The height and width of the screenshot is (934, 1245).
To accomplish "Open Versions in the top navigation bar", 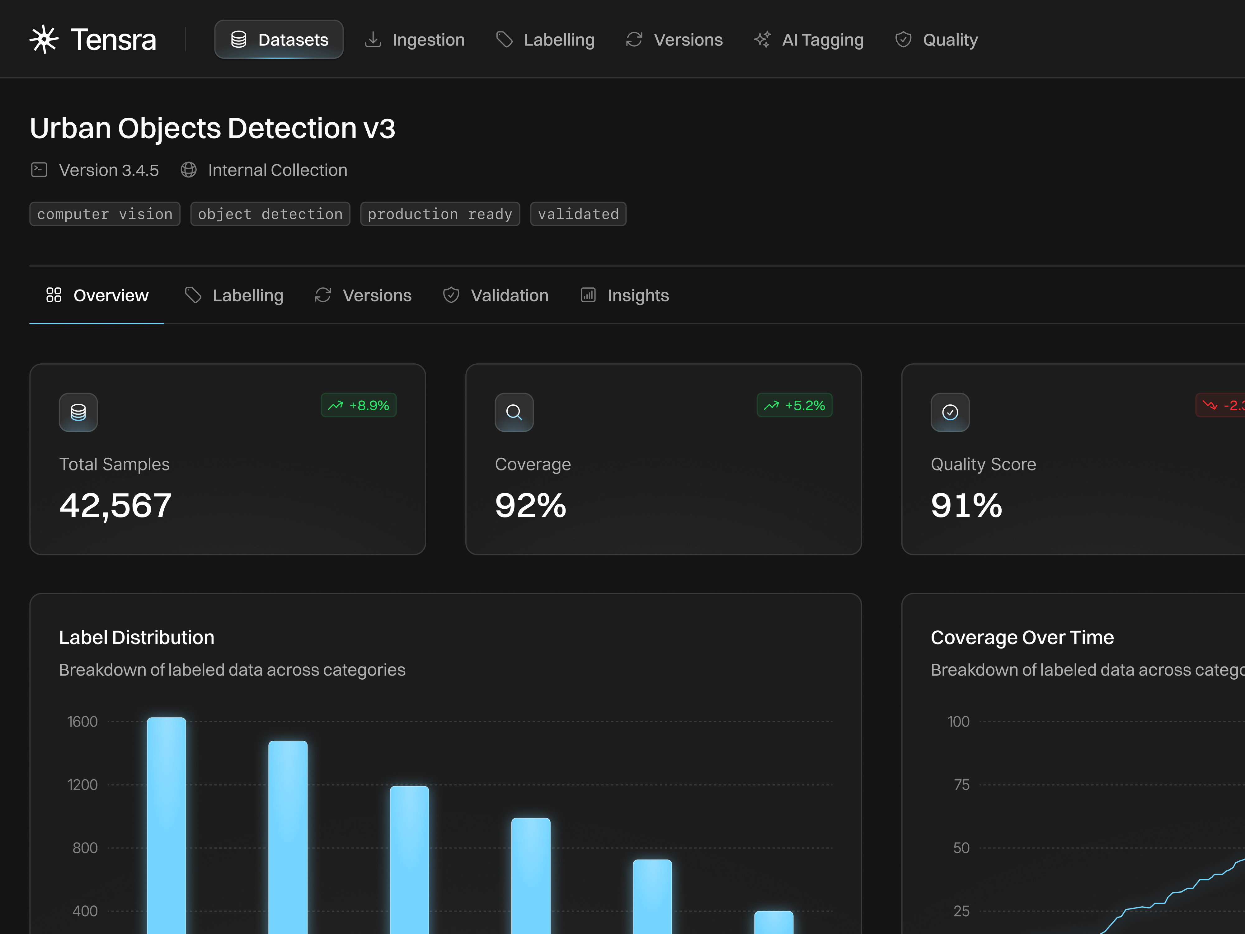I will [674, 40].
